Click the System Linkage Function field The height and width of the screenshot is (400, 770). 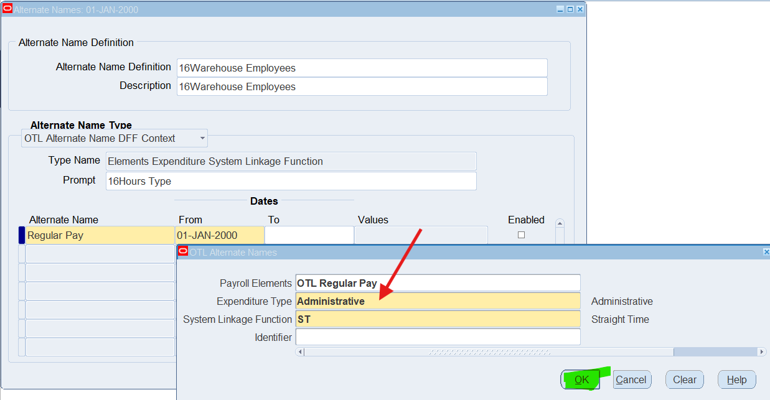(438, 319)
